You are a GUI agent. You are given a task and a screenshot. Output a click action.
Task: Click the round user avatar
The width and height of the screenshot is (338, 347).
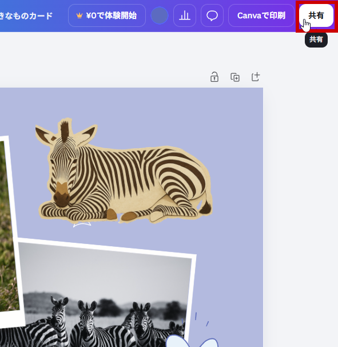click(x=160, y=15)
